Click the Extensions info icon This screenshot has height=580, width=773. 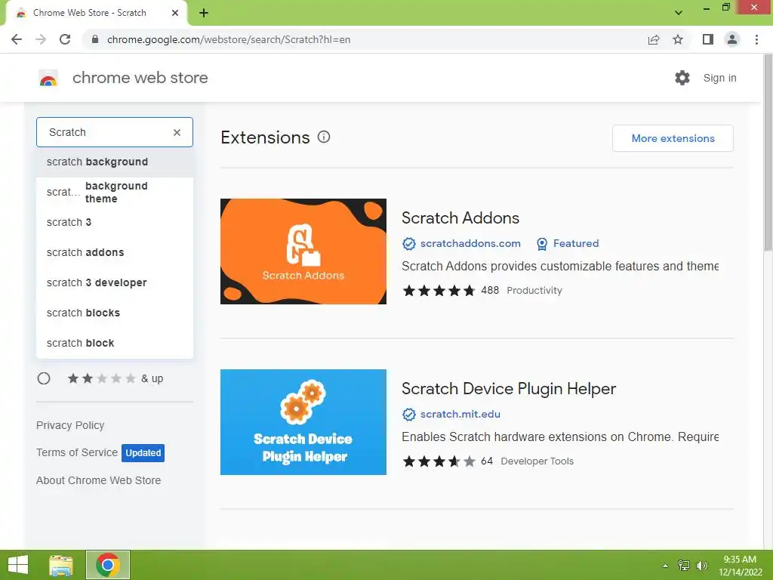[x=323, y=137]
